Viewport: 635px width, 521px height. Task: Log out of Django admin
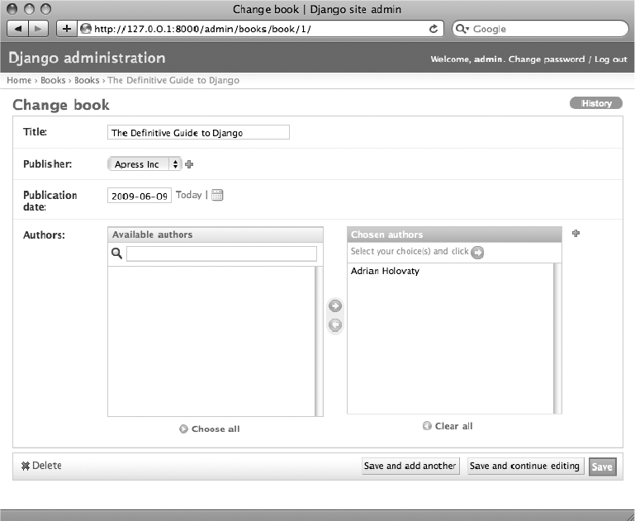coord(611,59)
